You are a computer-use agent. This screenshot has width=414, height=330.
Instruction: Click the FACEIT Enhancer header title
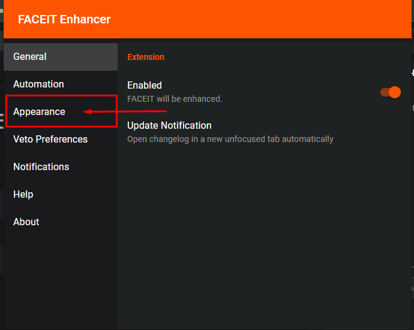[x=64, y=20]
